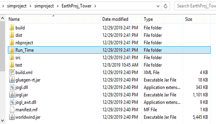Click the dist folder icon
216x124 pixels.
(12, 35)
